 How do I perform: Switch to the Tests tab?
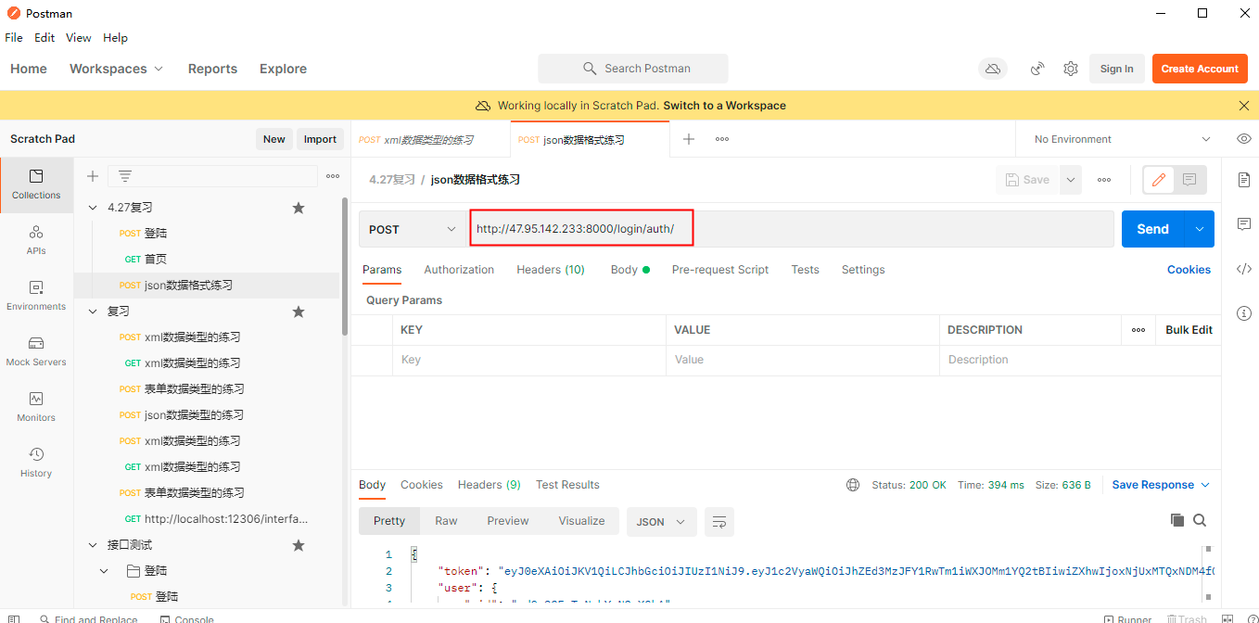coord(805,270)
